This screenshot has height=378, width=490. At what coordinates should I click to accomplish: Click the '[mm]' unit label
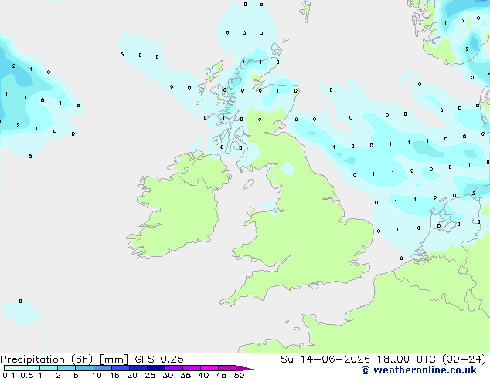[114, 359]
